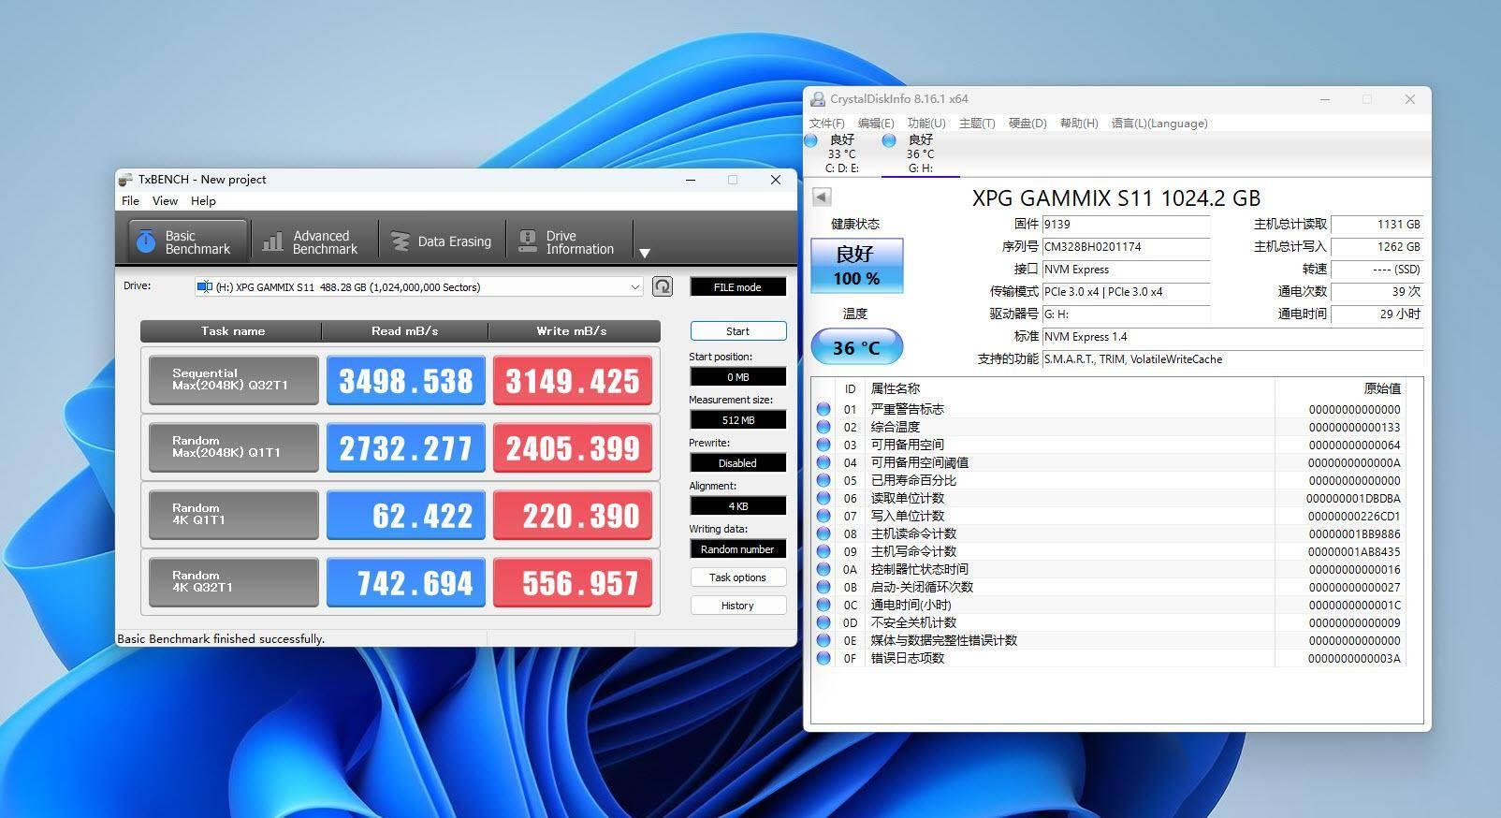Screen dimensions: 1501x818
Task: Click the 4K Q1T1 read value 62.422
Action: point(405,515)
